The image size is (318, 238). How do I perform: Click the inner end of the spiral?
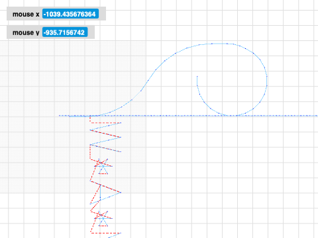coord(197,77)
